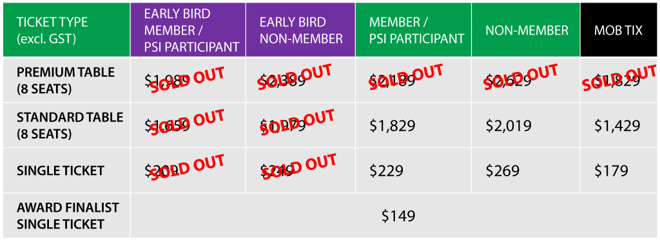Click the TICKET TYPE header cell
Viewport: 660px width, 240px height.
pyautogui.click(x=66, y=30)
